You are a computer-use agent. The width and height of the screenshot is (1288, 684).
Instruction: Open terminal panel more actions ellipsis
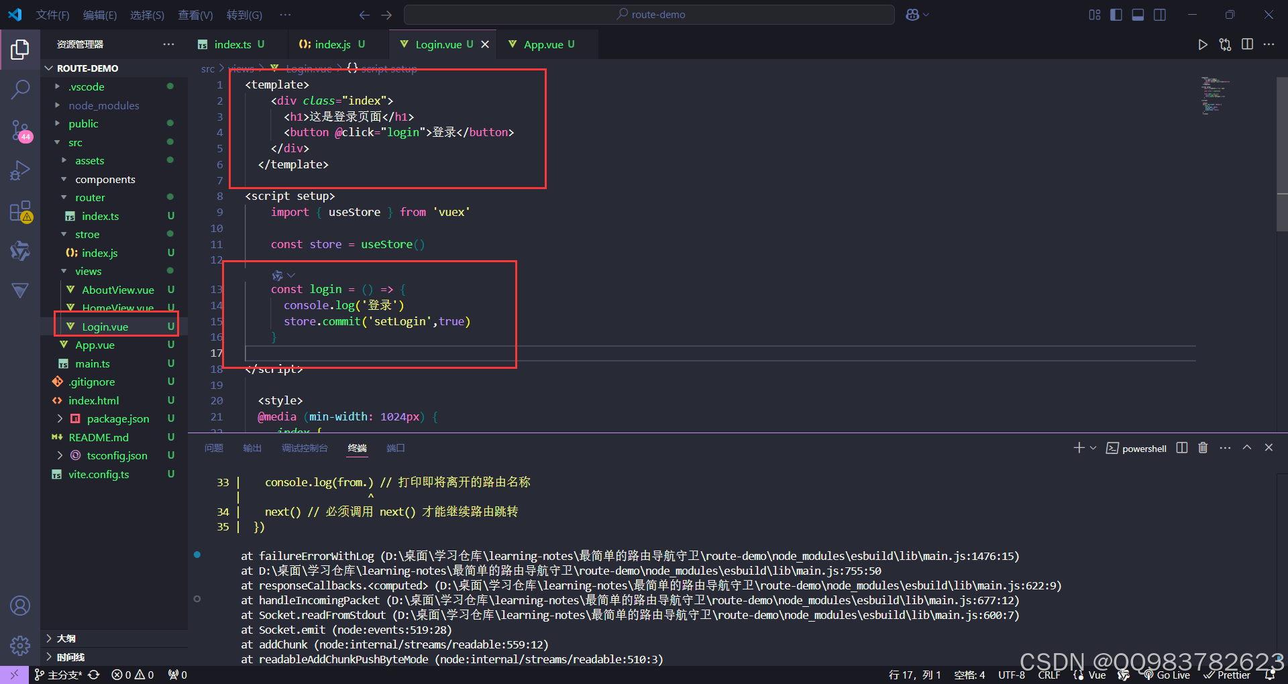pos(1225,448)
